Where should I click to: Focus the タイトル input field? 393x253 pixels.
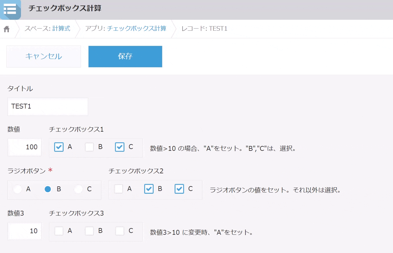pyautogui.click(x=48, y=107)
